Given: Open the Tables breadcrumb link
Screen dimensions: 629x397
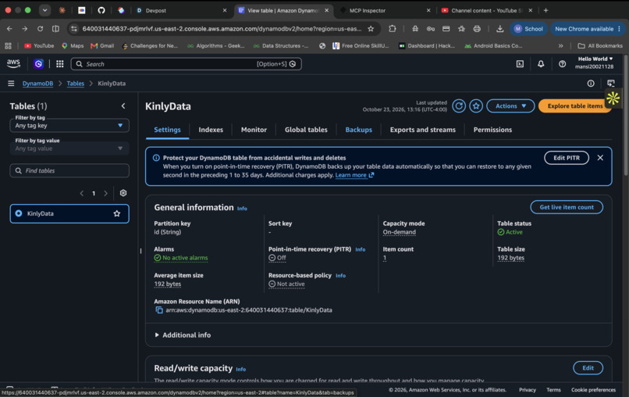Looking at the screenshot, I should 76,84.
